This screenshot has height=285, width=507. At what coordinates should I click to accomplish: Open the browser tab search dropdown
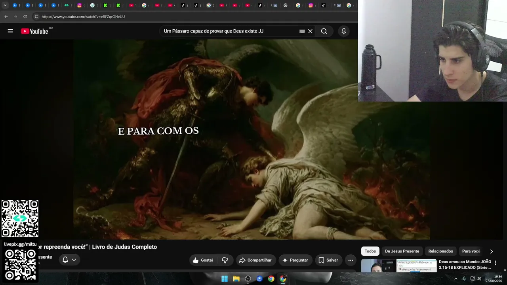tap(5, 5)
